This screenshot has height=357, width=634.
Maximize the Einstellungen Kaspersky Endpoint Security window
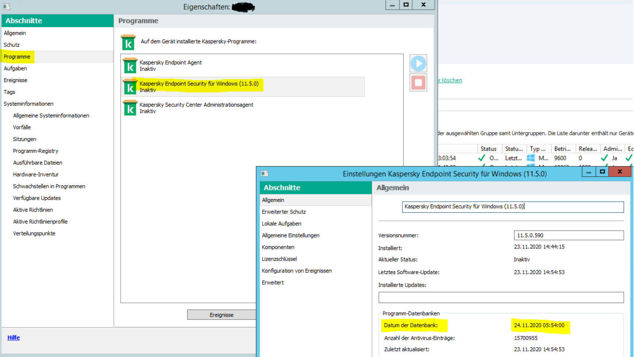[x=602, y=172]
